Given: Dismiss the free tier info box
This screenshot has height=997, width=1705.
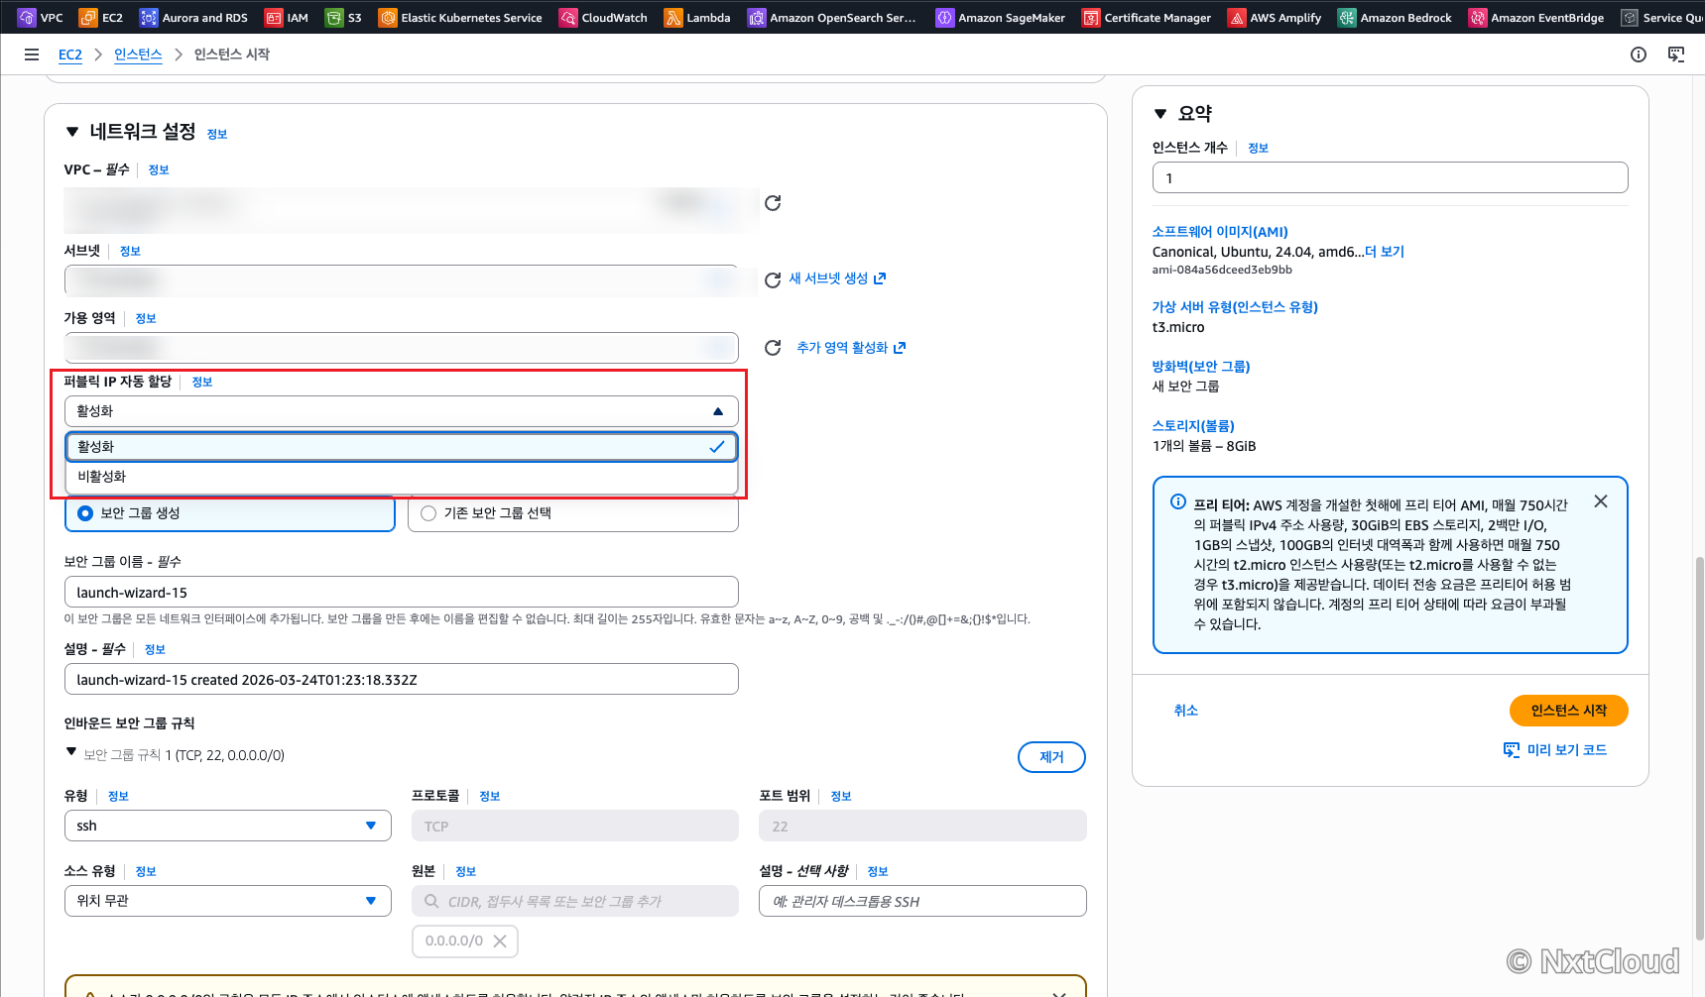Looking at the screenshot, I should point(1601,501).
